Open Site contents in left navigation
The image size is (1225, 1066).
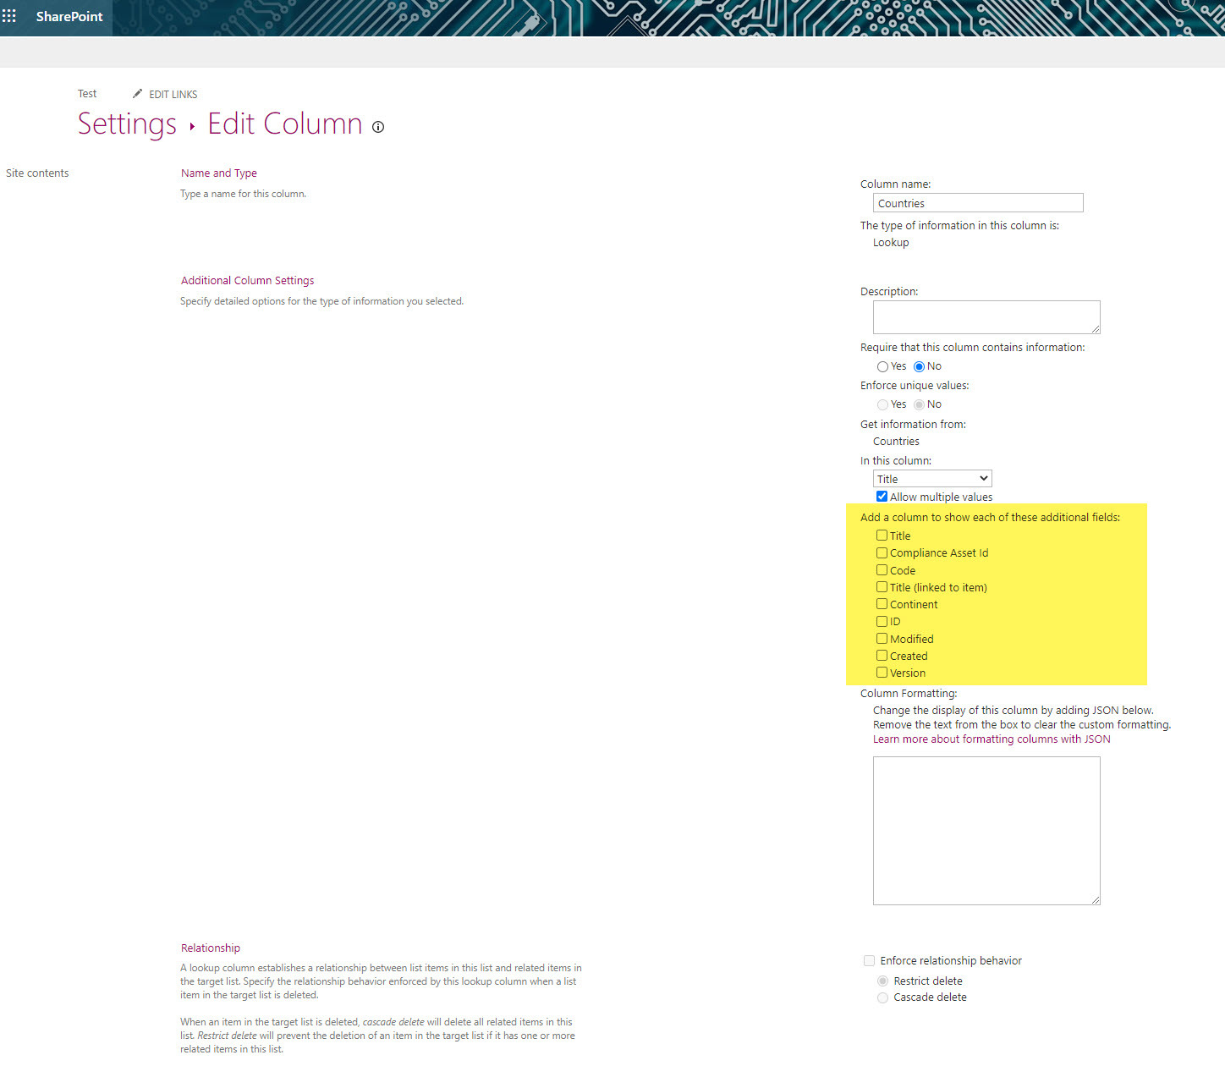[x=37, y=173]
